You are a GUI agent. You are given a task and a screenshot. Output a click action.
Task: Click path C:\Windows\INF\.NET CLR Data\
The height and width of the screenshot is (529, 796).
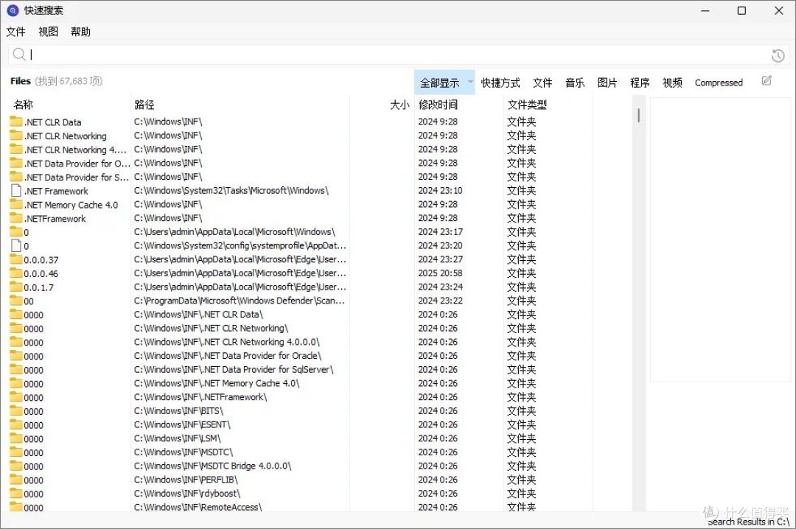(x=198, y=315)
